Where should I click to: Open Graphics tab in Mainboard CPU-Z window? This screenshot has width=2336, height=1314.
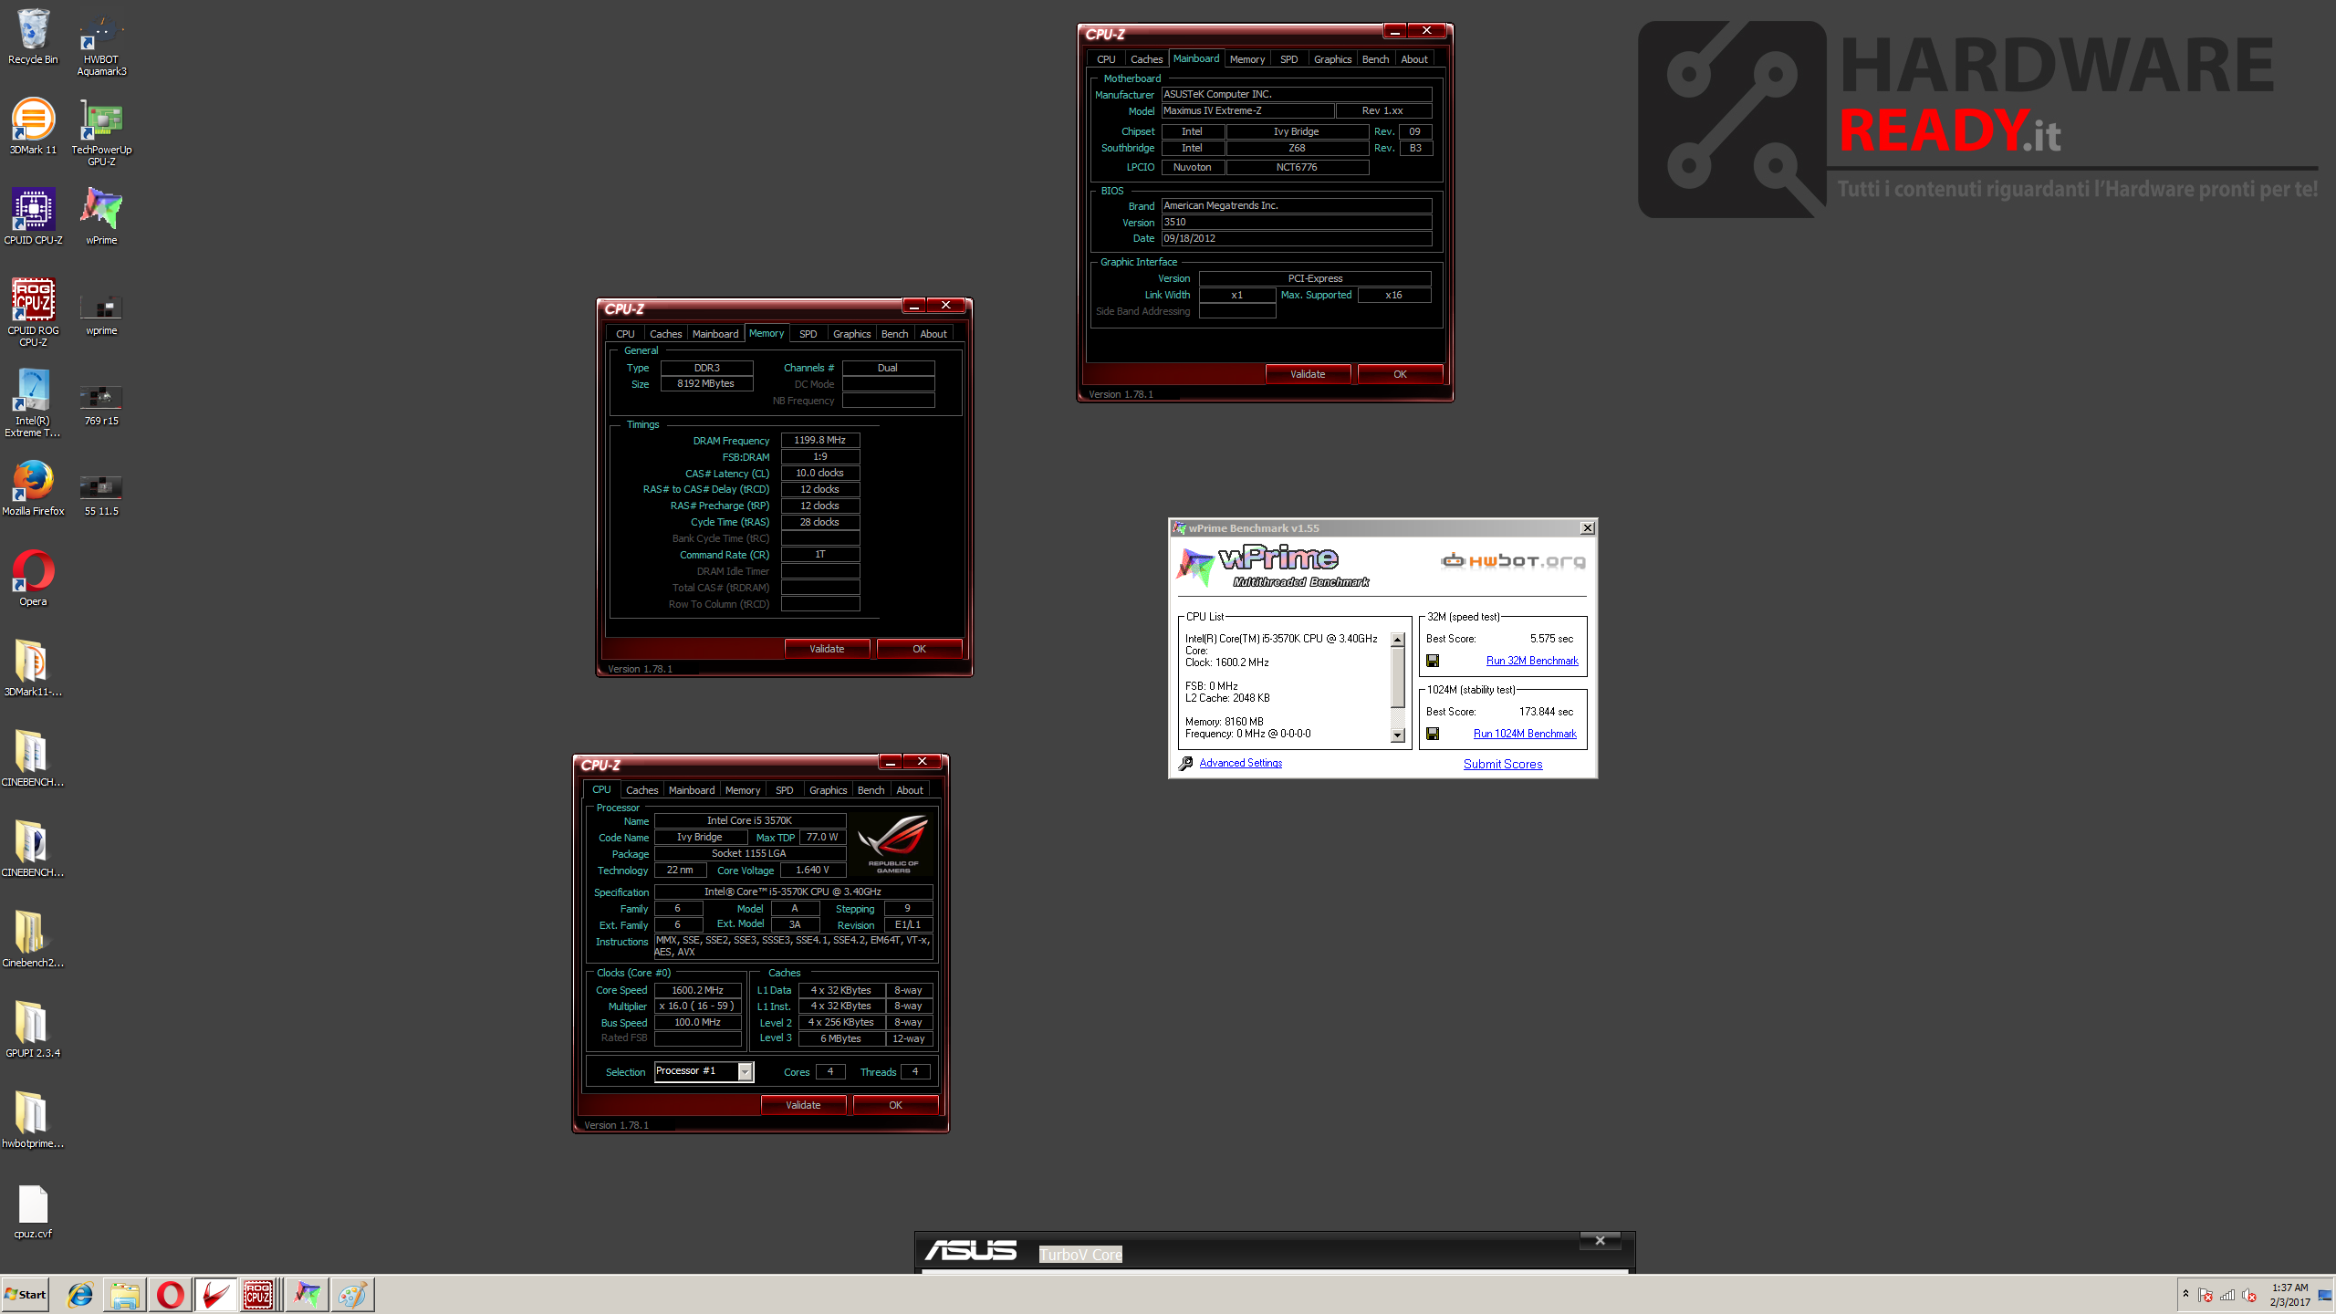(x=1332, y=59)
